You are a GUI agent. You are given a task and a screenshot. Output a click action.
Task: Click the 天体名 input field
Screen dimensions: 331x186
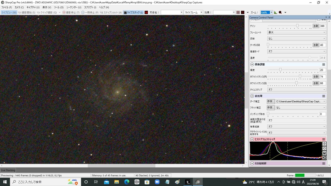tap(172, 12)
